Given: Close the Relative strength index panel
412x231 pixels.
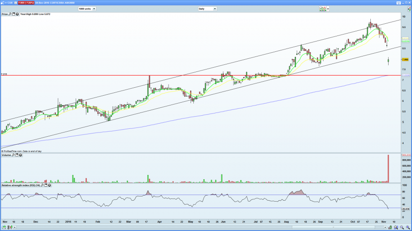Looking at the screenshot, I should [x=50, y=185].
